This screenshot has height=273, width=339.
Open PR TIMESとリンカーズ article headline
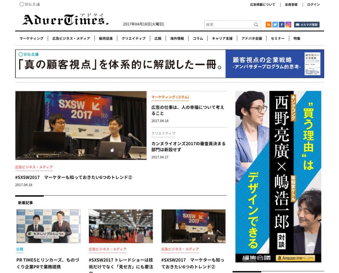48,263
